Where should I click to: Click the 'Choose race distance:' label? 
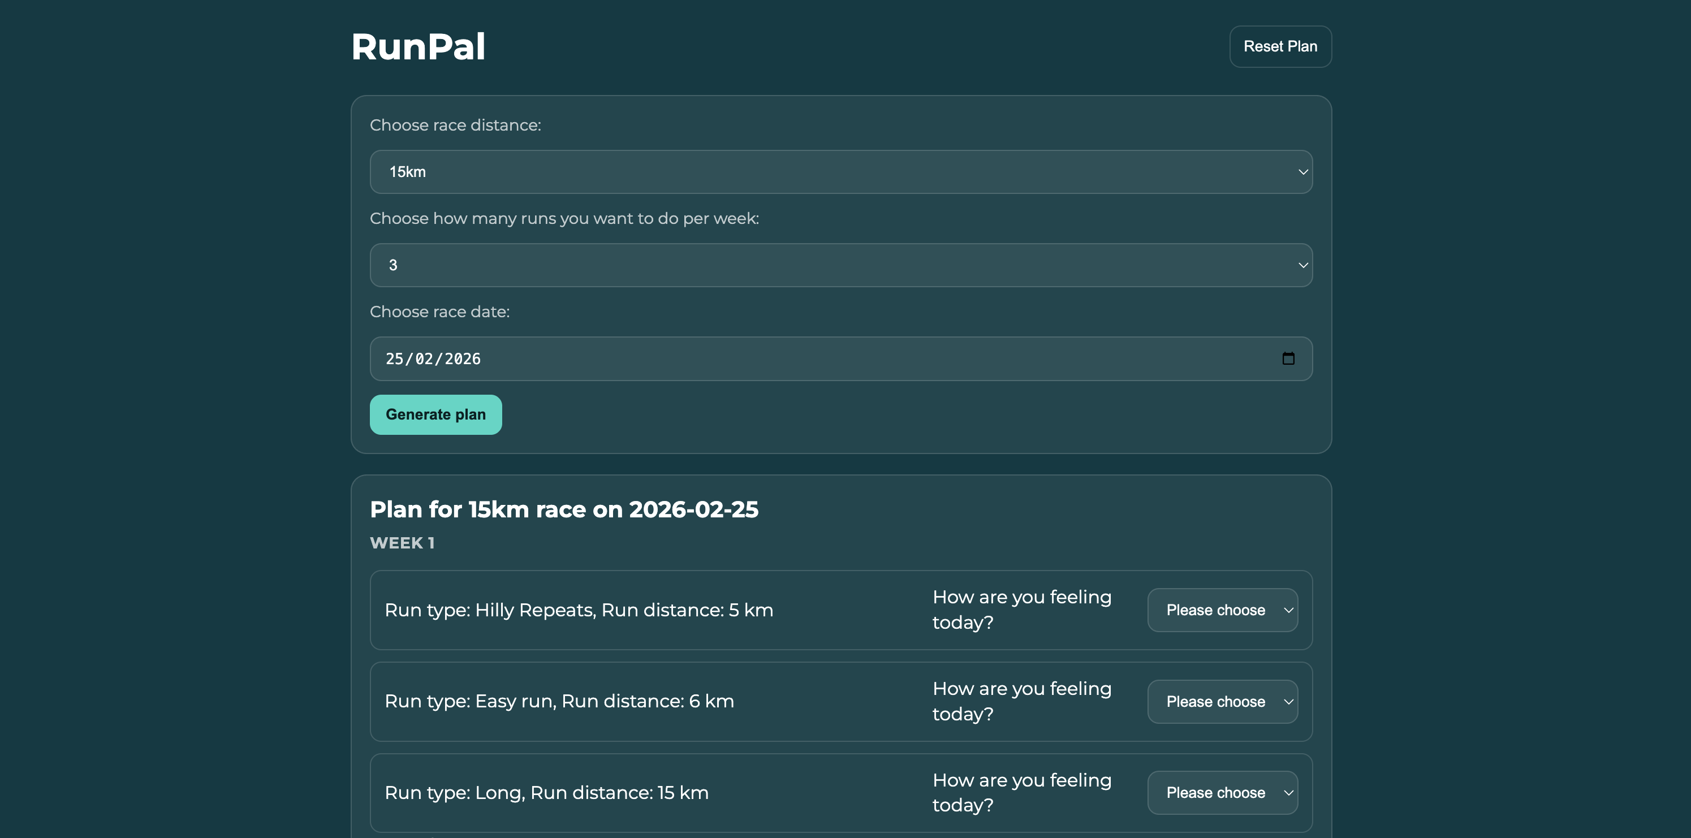point(456,126)
